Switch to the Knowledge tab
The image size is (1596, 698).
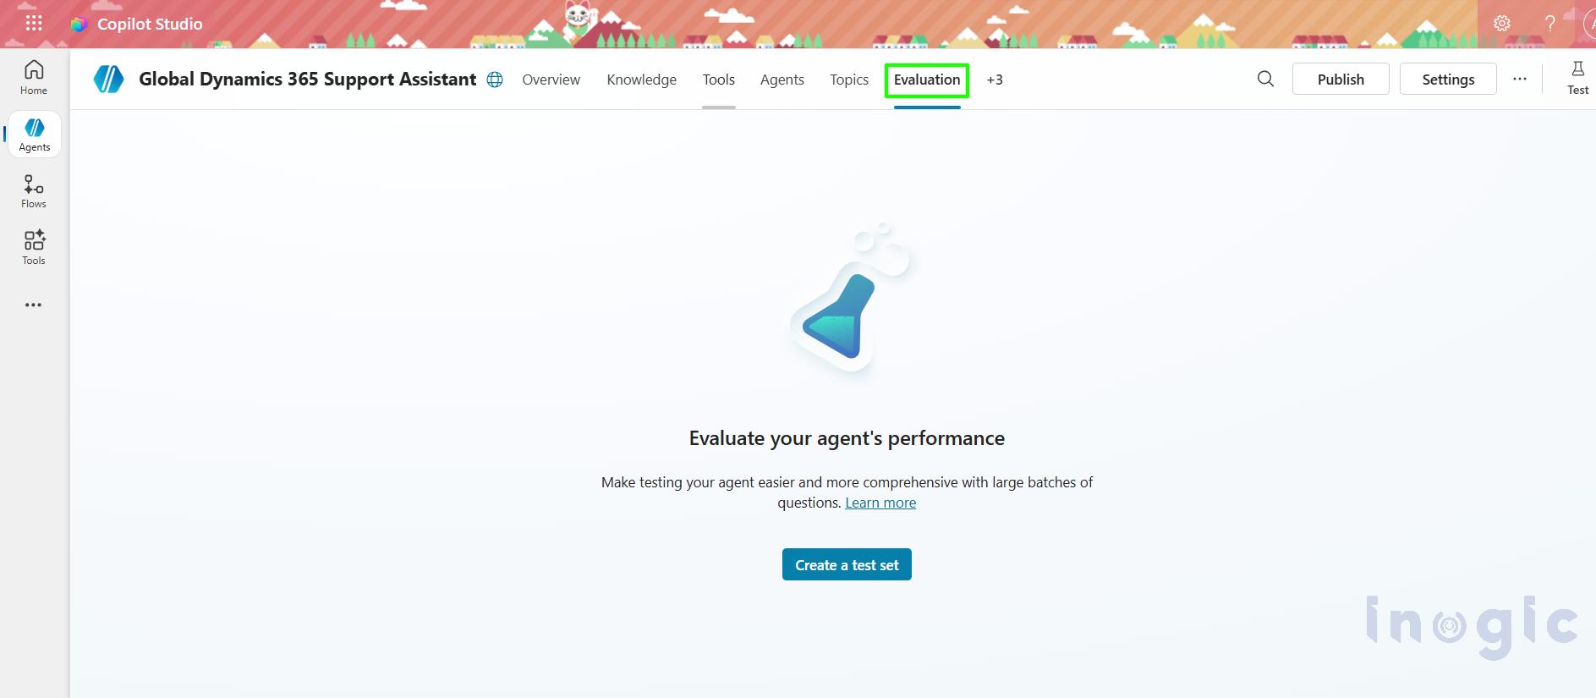click(x=641, y=80)
